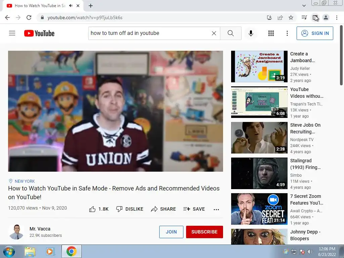Click the Chrome taskbar icon

point(71,252)
